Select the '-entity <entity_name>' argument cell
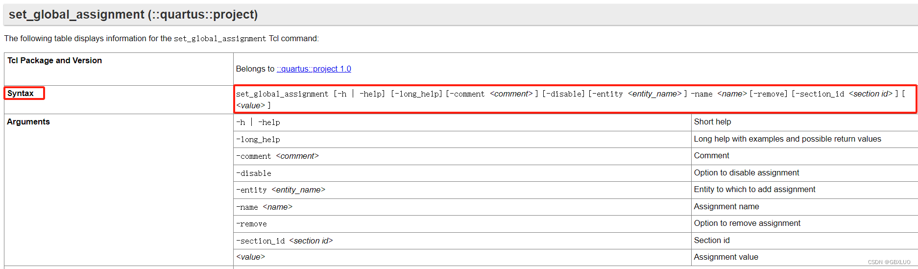The height and width of the screenshot is (269, 918). [x=462, y=190]
